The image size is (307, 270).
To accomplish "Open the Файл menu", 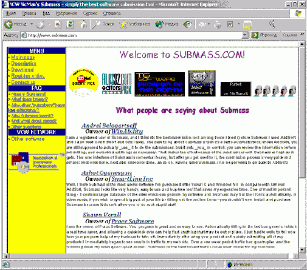I will point(11,13).
